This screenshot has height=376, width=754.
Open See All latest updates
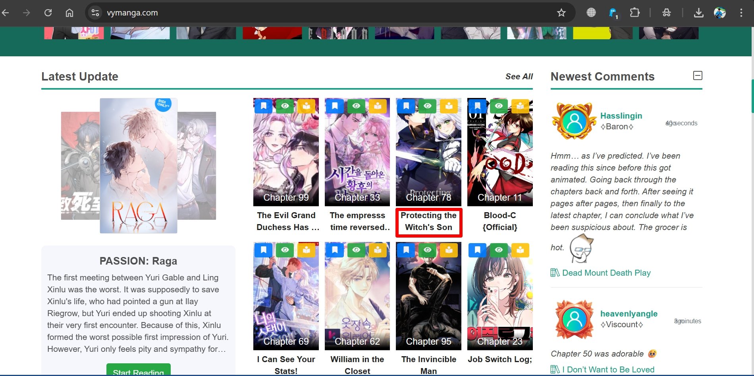[519, 77]
